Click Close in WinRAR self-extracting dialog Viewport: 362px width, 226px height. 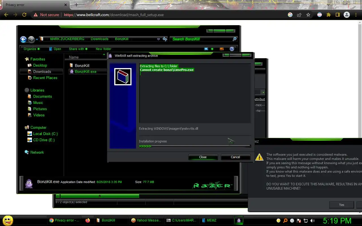pos(203,157)
